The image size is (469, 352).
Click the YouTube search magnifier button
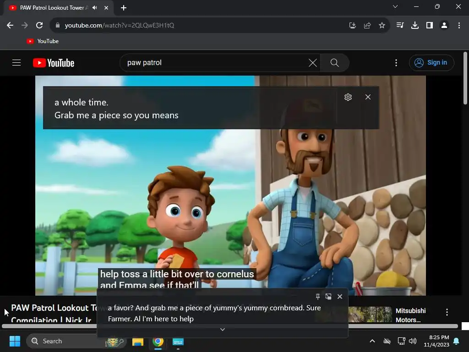(x=334, y=62)
